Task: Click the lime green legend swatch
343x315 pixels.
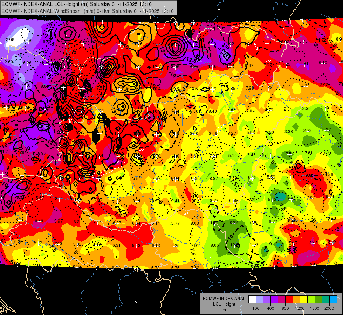Action: point(311,300)
